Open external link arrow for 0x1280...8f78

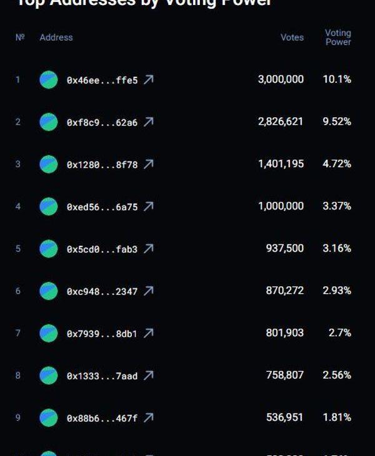[x=148, y=164]
